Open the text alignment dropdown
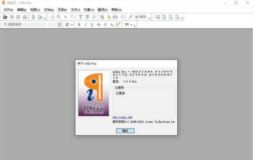The width and height of the screenshot is (253, 160). [69, 24]
